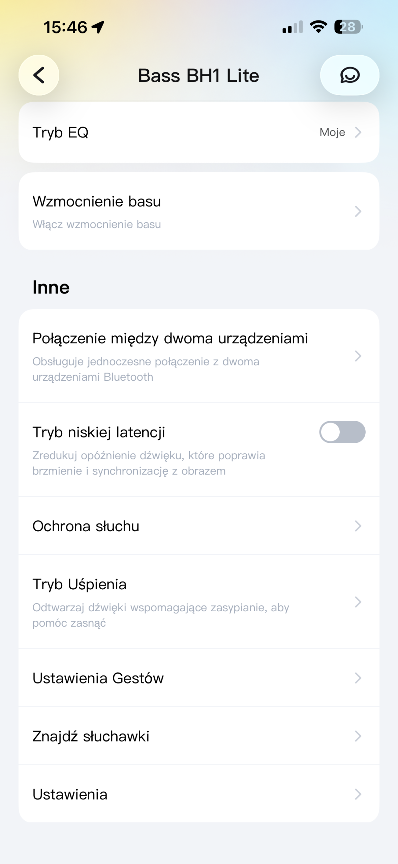The height and width of the screenshot is (864, 398).
Task: Tap the battery indicator icon
Action: (348, 27)
